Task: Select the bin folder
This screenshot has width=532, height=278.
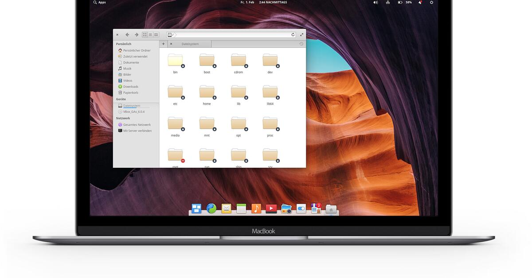Action: click(x=176, y=63)
